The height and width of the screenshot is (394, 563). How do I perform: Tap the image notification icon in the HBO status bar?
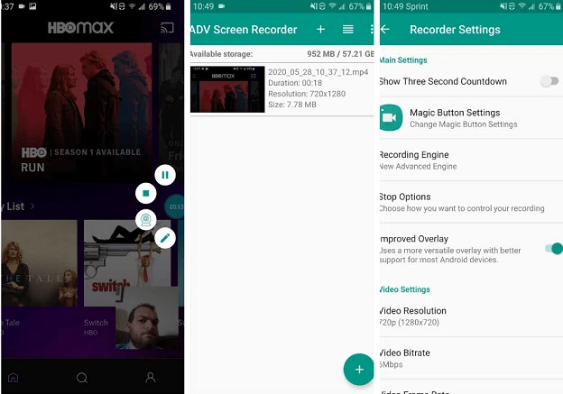pos(32,6)
